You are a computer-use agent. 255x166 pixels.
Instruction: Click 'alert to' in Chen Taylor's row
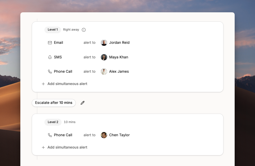click(x=89, y=135)
